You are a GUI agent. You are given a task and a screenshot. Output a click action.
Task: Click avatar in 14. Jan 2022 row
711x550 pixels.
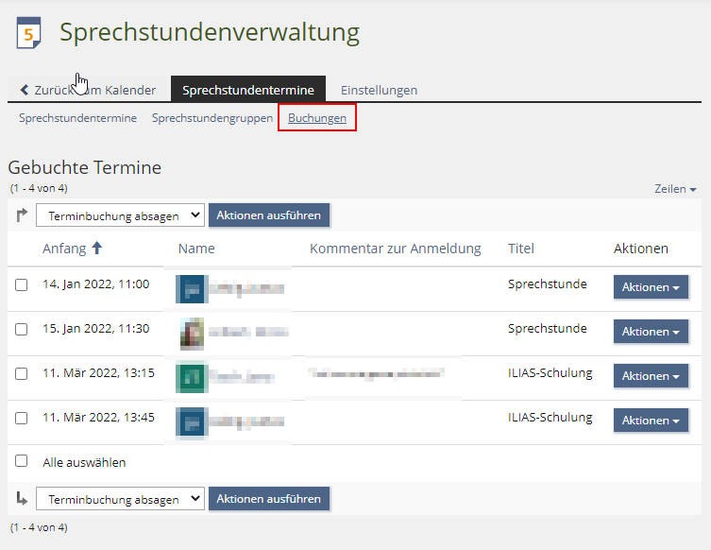(191, 288)
